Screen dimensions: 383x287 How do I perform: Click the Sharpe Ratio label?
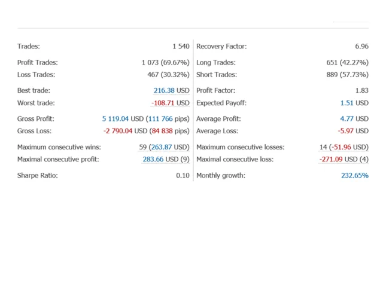[x=38, y=176]
